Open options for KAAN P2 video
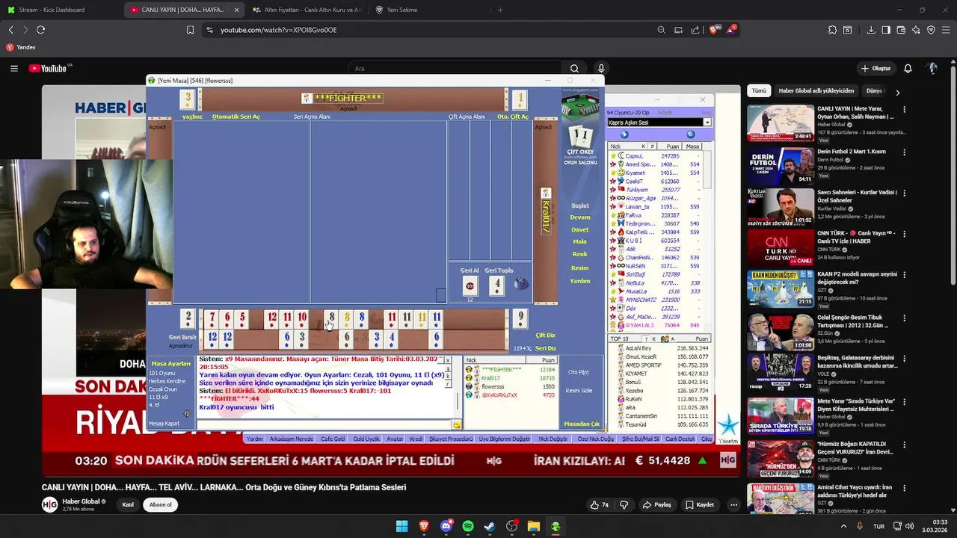This screenshot has height=538, width=957. tap(904, 276)
